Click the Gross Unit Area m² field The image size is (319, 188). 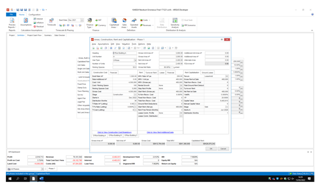(x=171, y=53)
